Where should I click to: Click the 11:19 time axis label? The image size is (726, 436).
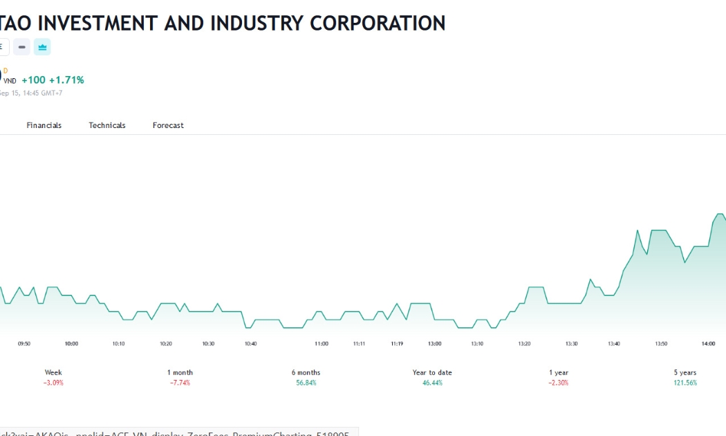point(397,344)
